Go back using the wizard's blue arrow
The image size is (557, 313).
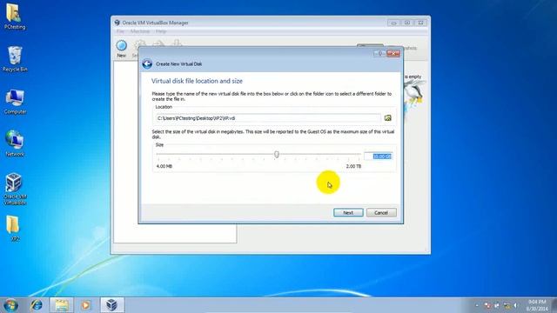click(147, 63)
